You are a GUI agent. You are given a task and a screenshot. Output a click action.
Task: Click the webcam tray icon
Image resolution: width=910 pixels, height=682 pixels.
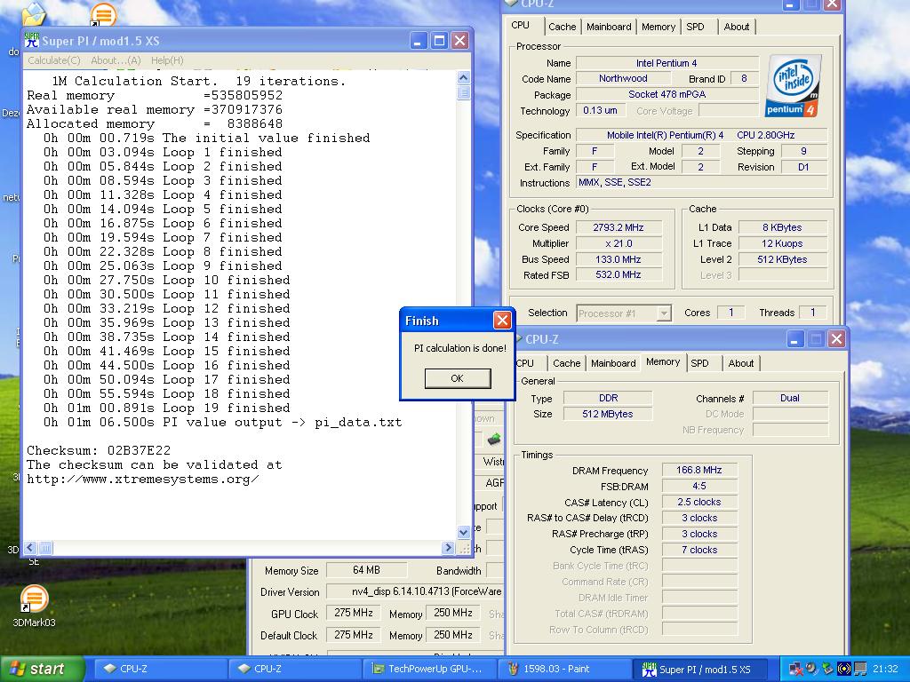coord(811,669)
